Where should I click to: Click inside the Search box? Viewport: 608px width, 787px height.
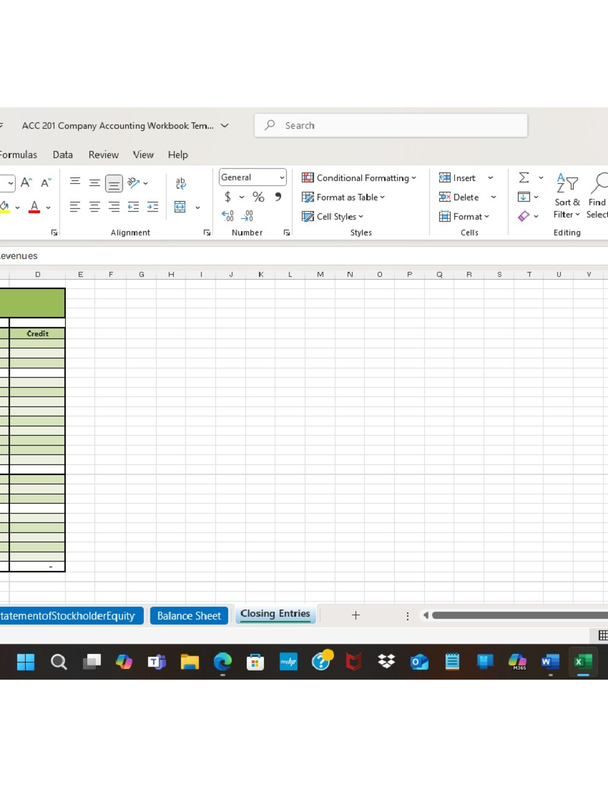click(390, 125)
